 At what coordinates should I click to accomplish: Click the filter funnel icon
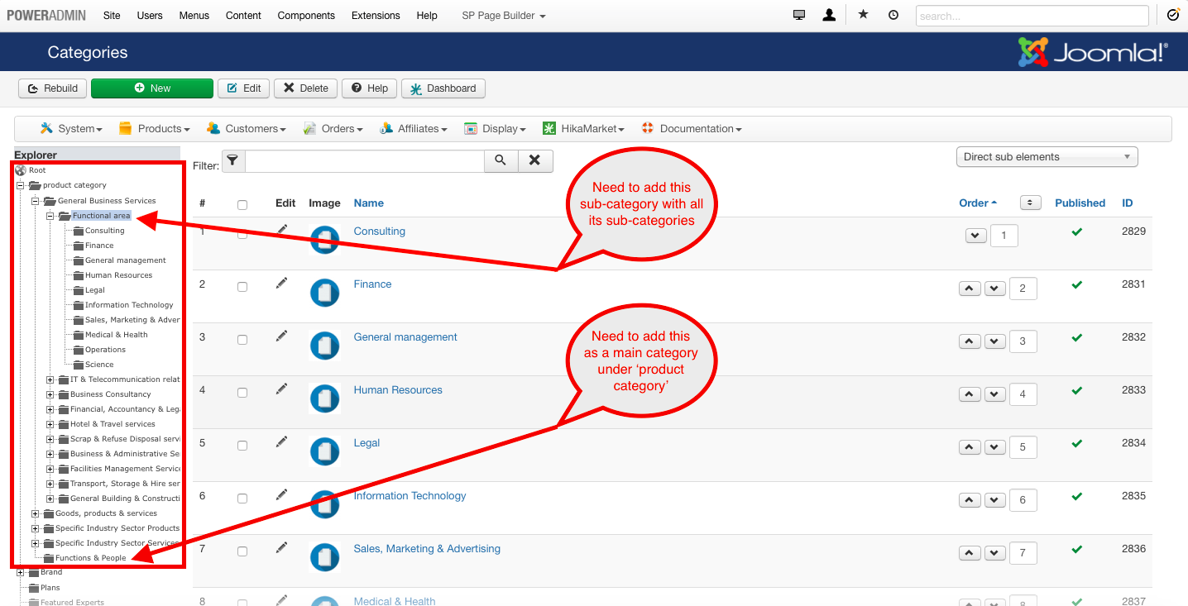(x=233, y=160)
